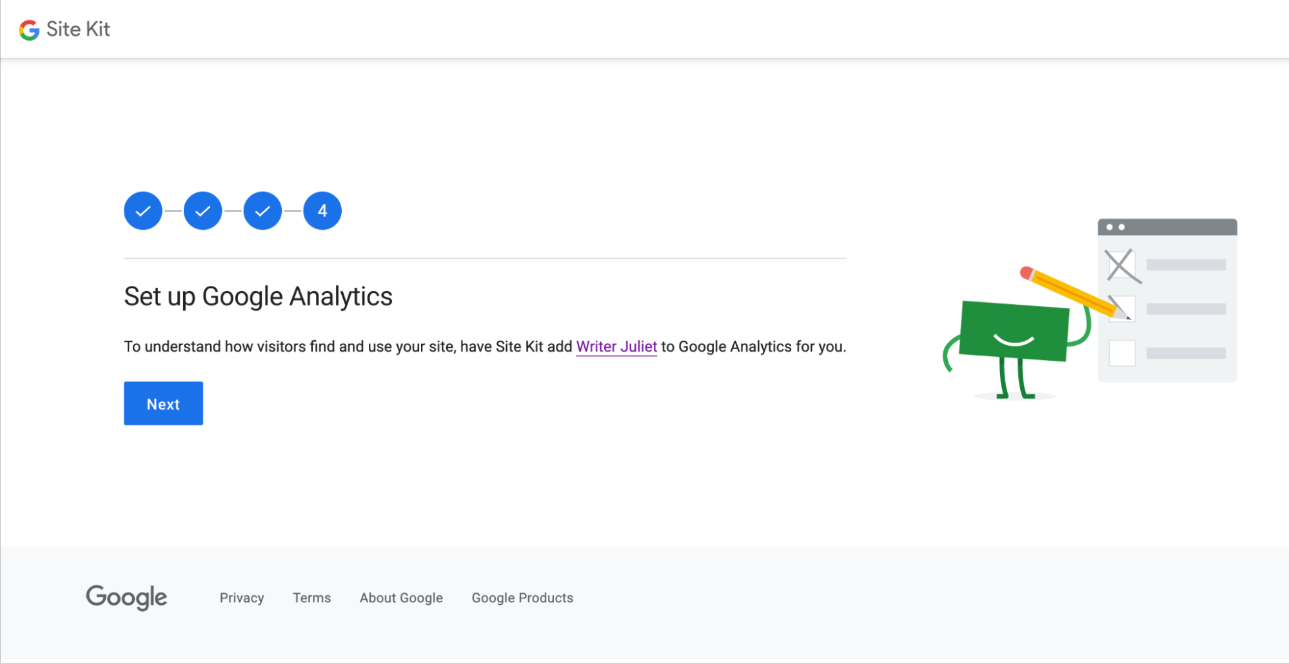This screenshot has height=664, width=1289.
Task: Open the Privacy footer link
Action: click(242, 598)
